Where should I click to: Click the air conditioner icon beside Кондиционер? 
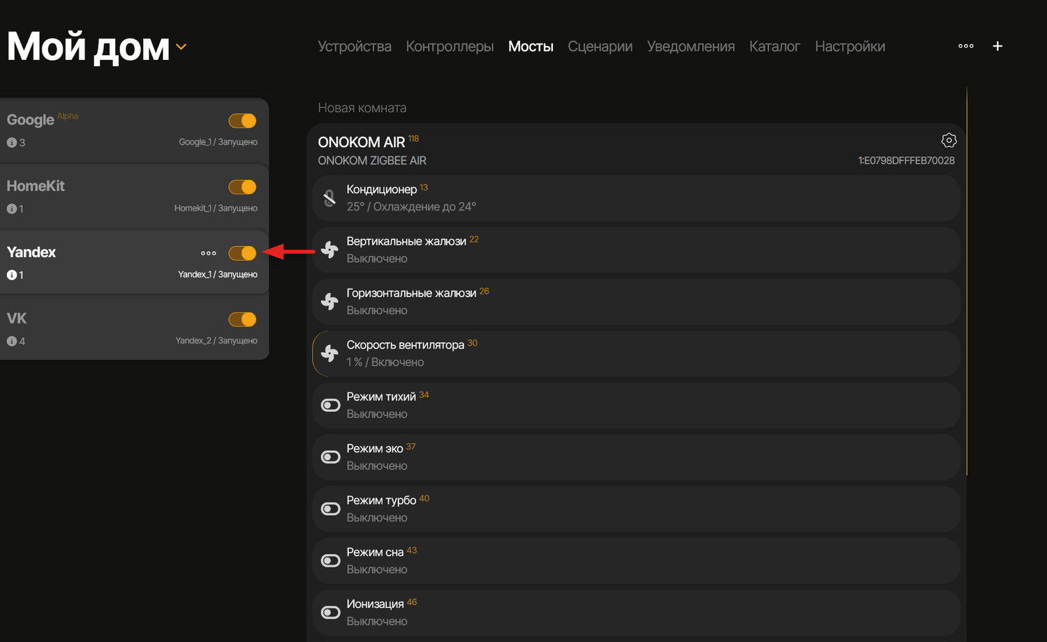coord(329,198)
